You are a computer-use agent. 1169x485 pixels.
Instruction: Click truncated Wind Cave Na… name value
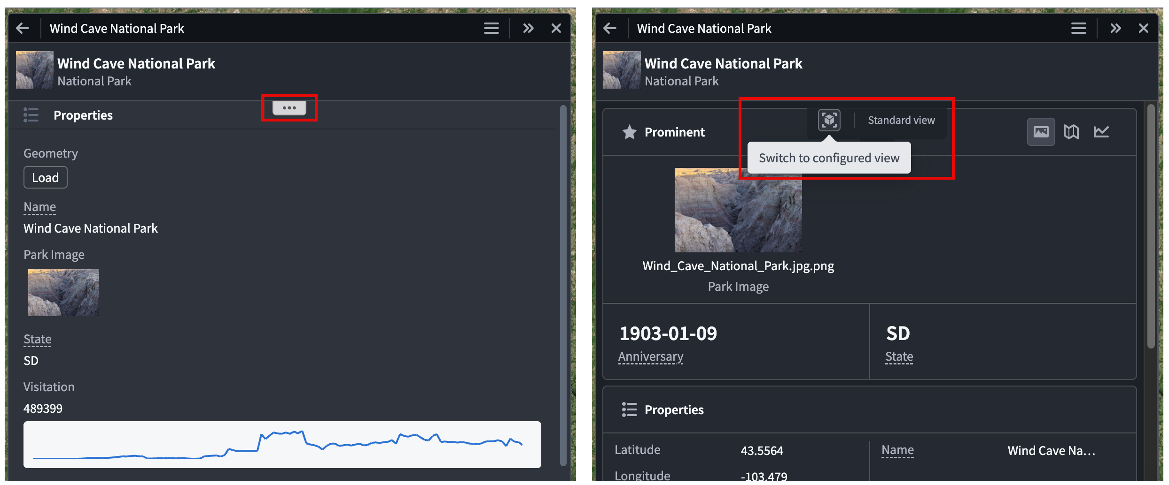(x=1052, y=451)
